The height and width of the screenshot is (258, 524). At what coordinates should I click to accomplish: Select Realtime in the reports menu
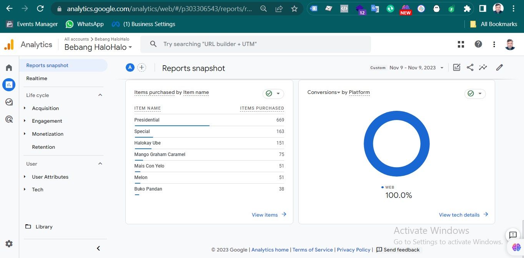37,78
